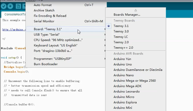Viewport: 193px width, 111px height.
Task: Click the New sketch page icon
Action: [x=18, y=6]
